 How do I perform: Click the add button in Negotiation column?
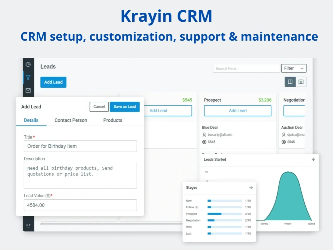[294, 111]
